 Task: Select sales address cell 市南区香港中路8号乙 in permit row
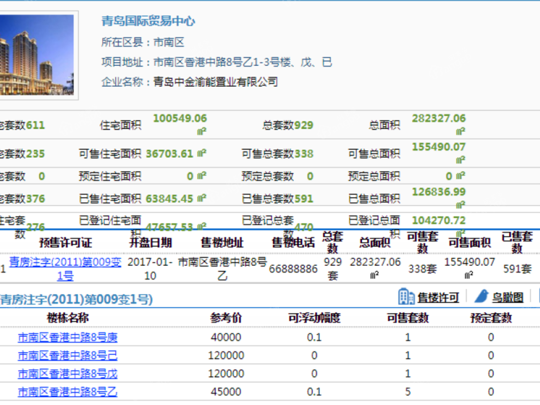pyautogui.click(x=222, y=269)
